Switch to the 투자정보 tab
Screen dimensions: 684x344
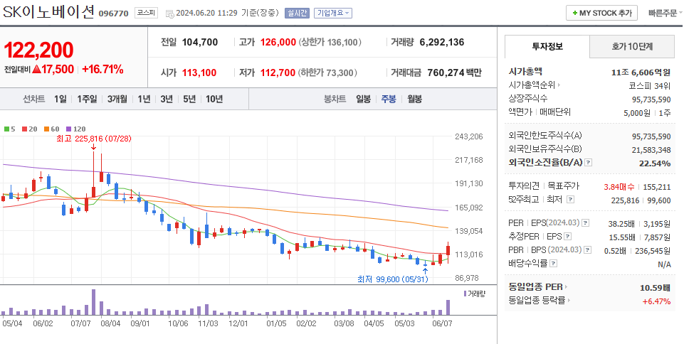tap(547, 47)
